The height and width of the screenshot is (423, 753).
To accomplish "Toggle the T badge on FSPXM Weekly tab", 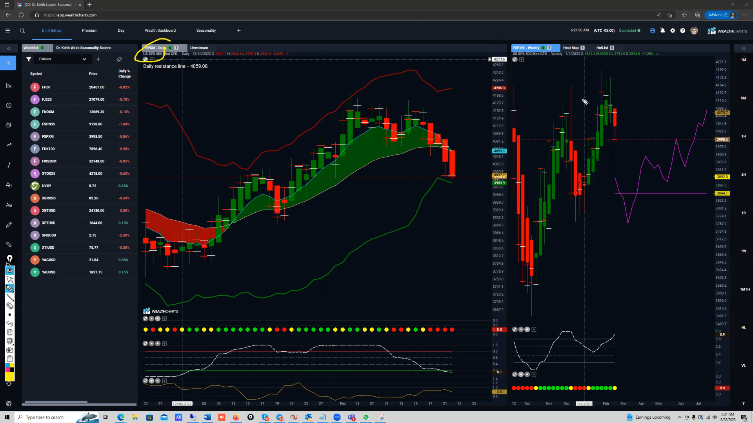I will coord(549,48).
